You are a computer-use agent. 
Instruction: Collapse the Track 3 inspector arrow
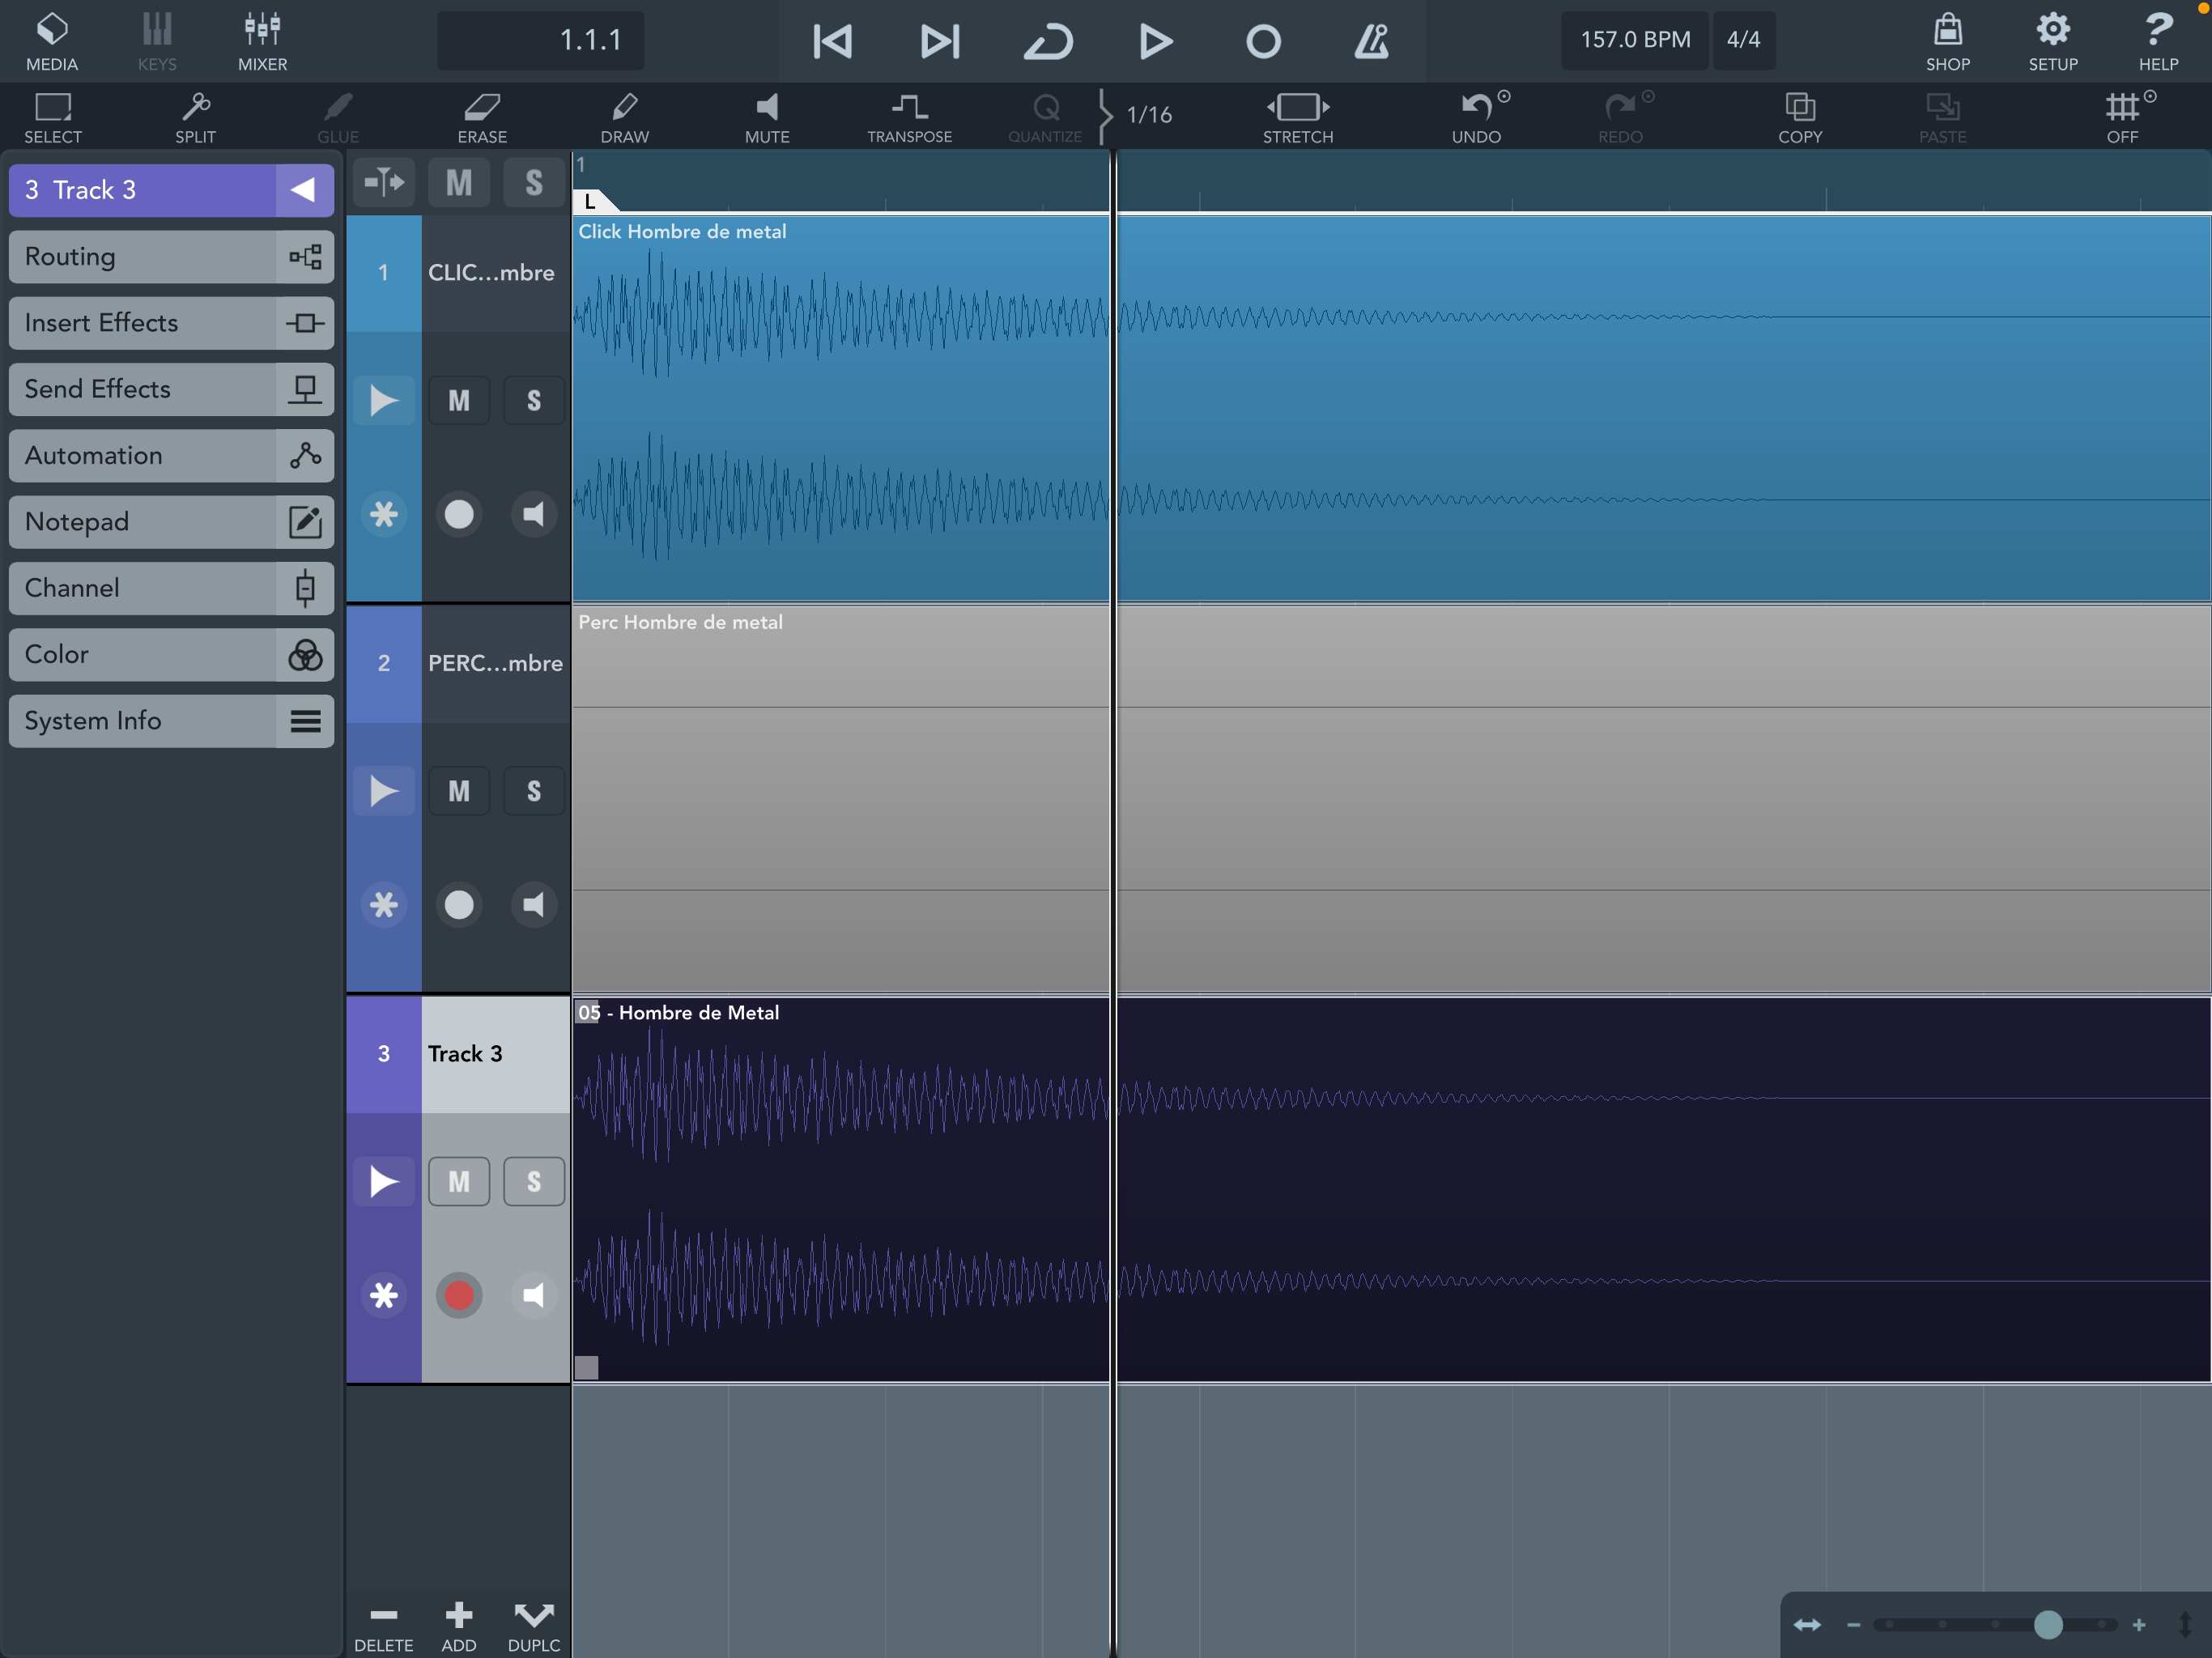pos(303,190)
